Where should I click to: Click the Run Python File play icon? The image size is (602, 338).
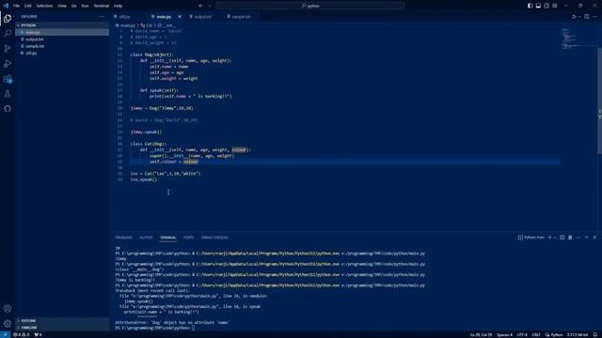click(574, 17)
